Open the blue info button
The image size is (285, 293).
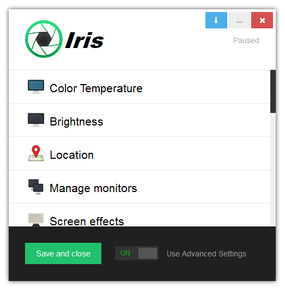(x=216, y=20)
